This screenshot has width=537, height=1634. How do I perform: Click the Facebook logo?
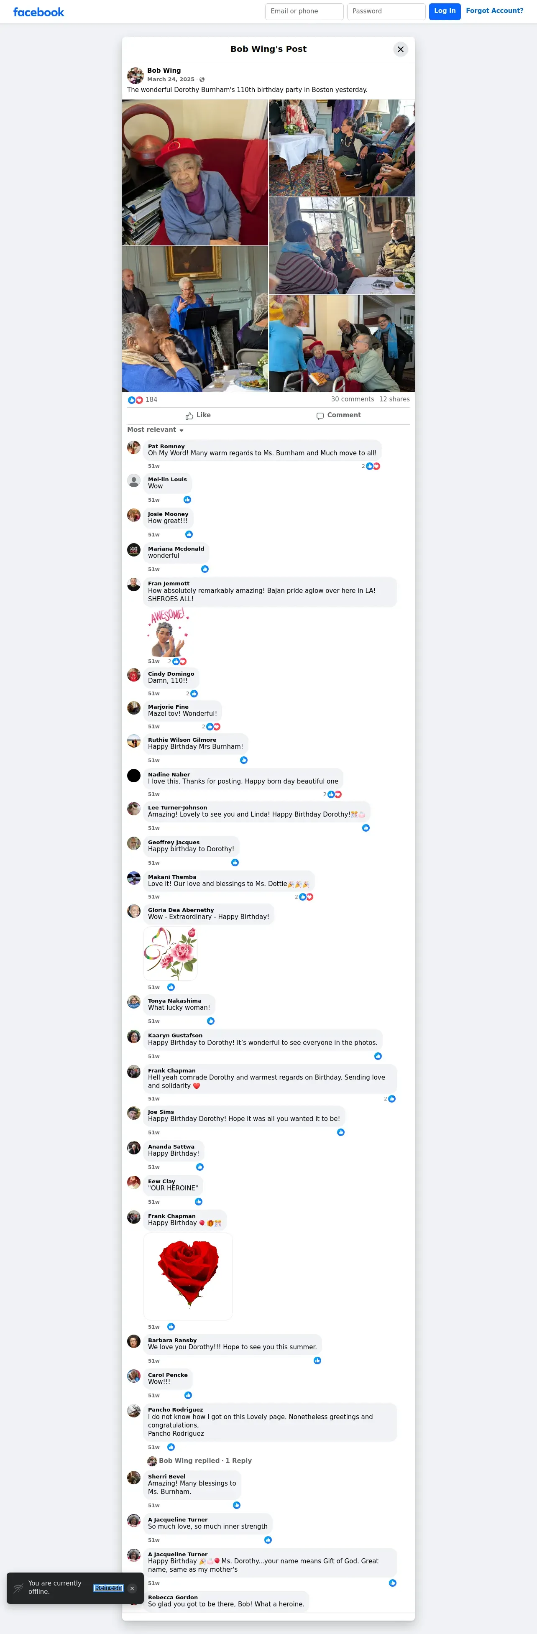coord(39,12)
